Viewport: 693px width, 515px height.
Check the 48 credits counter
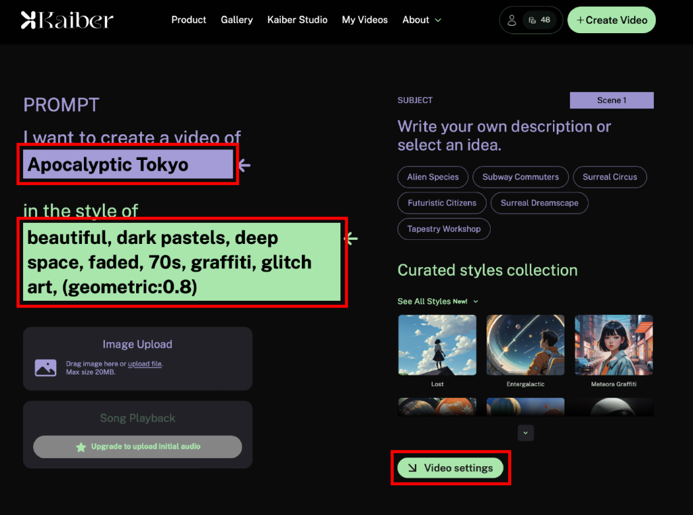[x=539, y=20]
